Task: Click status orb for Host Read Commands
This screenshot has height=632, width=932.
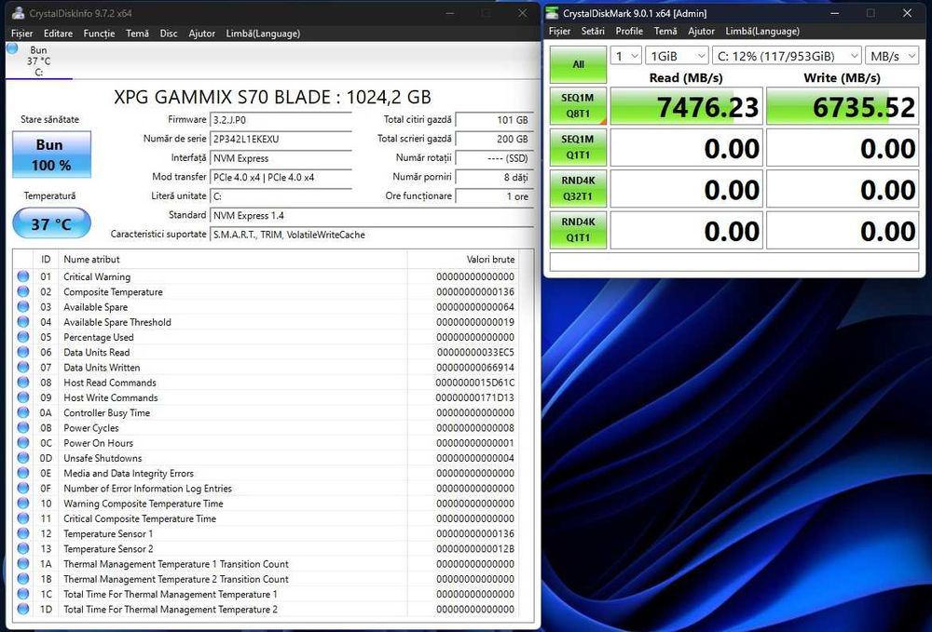Action: (23, 383)
